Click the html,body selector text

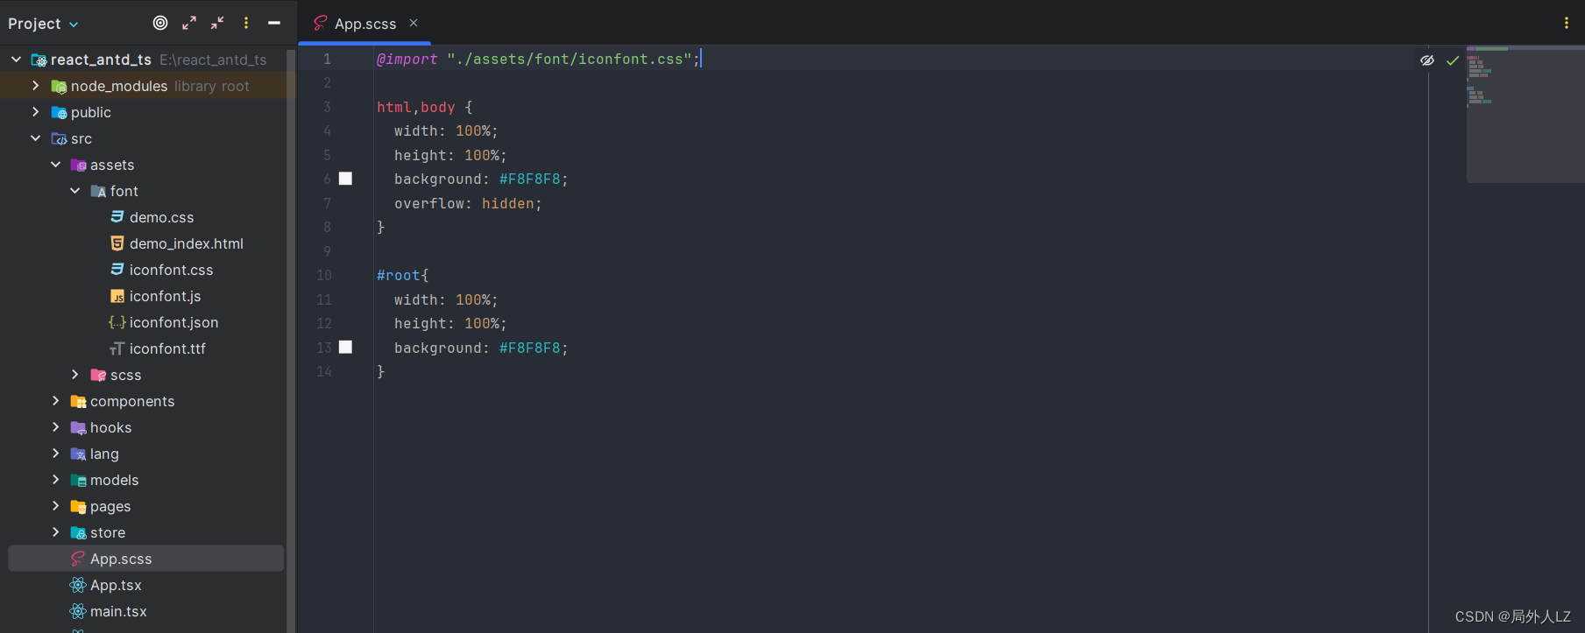[416, 107]
